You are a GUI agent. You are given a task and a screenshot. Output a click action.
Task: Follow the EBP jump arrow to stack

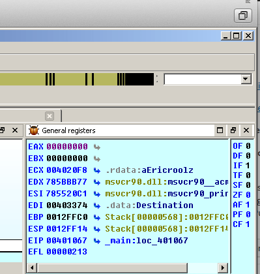click(x=97, y=218)
